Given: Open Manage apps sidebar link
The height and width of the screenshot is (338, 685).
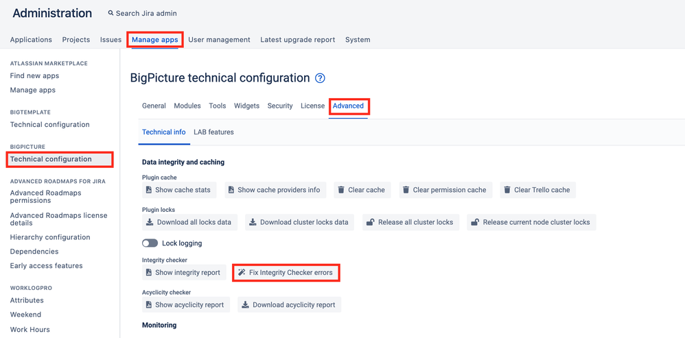Looking at the screenshot, I should [x=33, y=90].
